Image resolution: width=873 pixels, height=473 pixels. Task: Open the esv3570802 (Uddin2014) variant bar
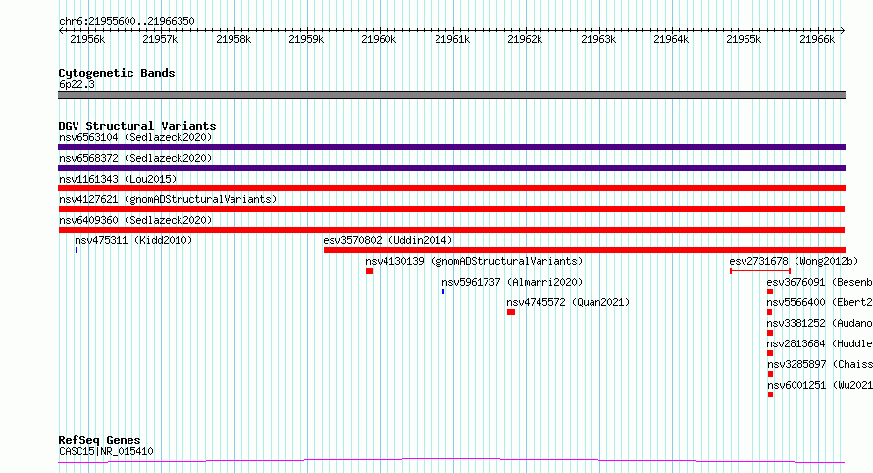pos(585,250)
